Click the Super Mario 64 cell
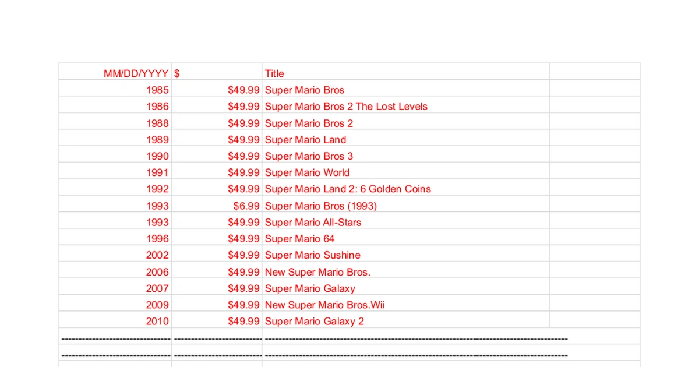This screenshot has width=699, height=367. pos(405,238)
